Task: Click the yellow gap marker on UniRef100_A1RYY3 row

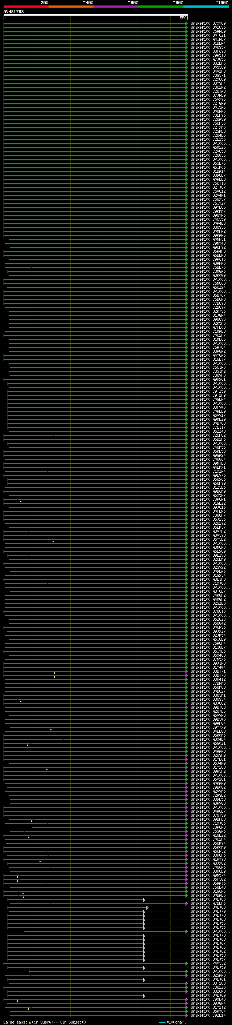Action: point(40,861)
